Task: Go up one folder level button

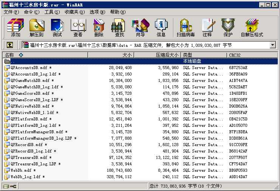Action: click(x=10, y=45)
